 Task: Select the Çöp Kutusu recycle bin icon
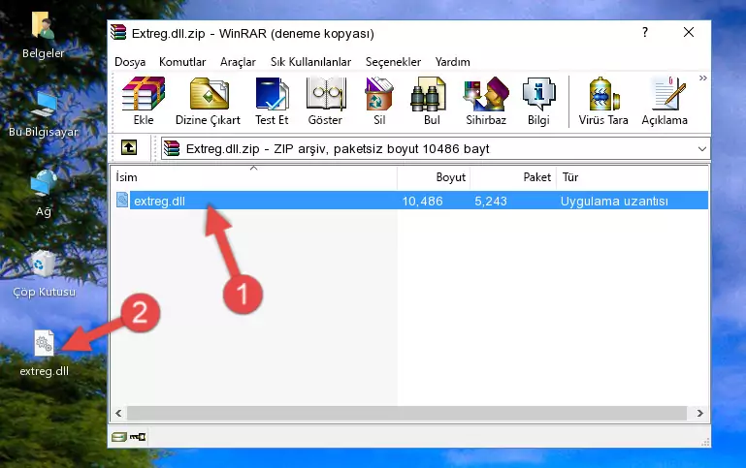pos(44,273)
